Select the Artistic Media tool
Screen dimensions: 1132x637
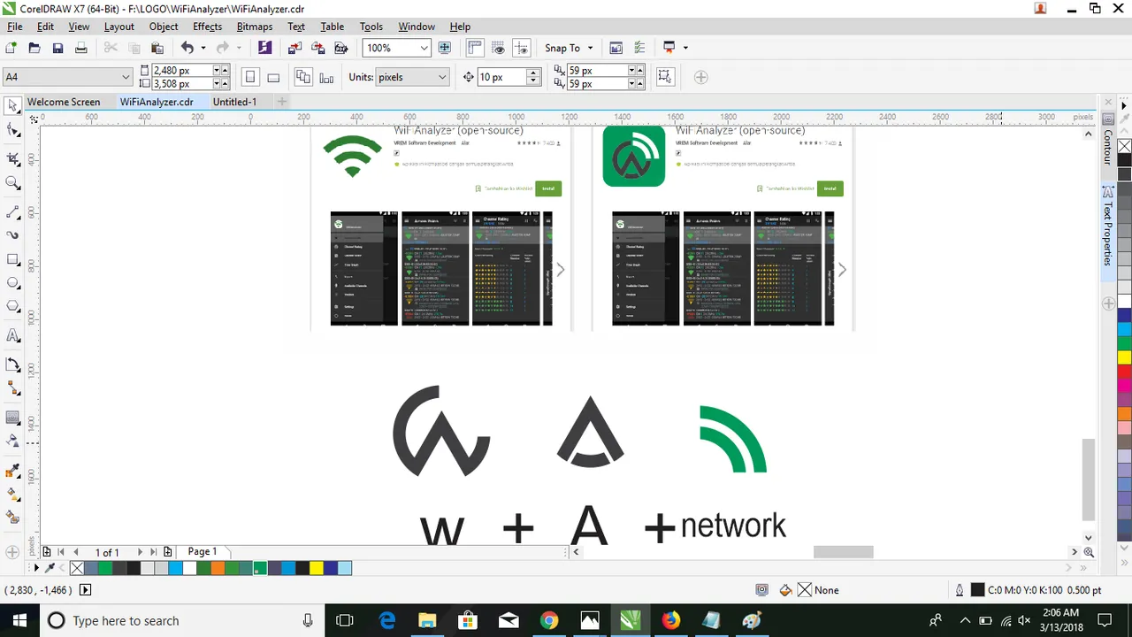12,235
